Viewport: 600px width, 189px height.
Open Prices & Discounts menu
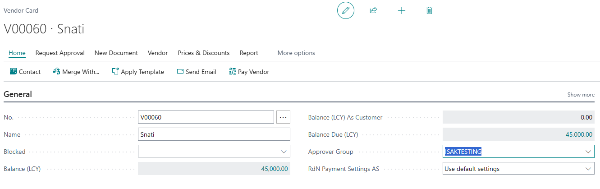[x=203, y=53]
